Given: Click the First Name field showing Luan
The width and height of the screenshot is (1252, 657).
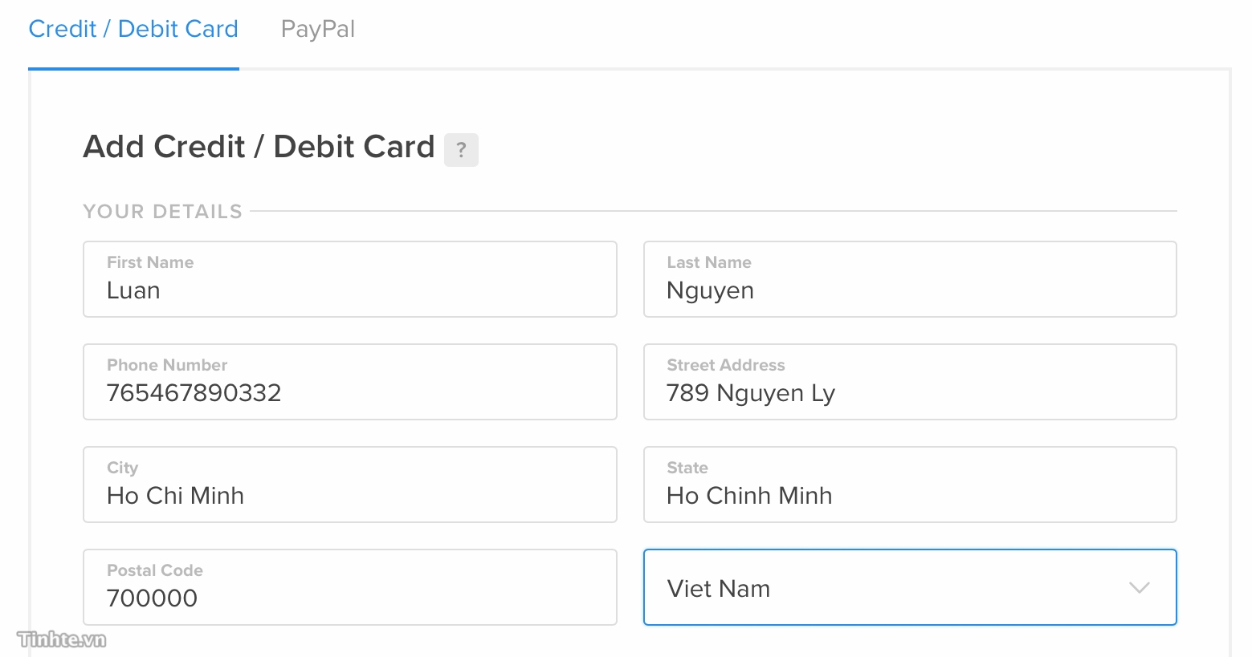Looking at the screenshot, I should pyautogui.click(x=349, y=279).
